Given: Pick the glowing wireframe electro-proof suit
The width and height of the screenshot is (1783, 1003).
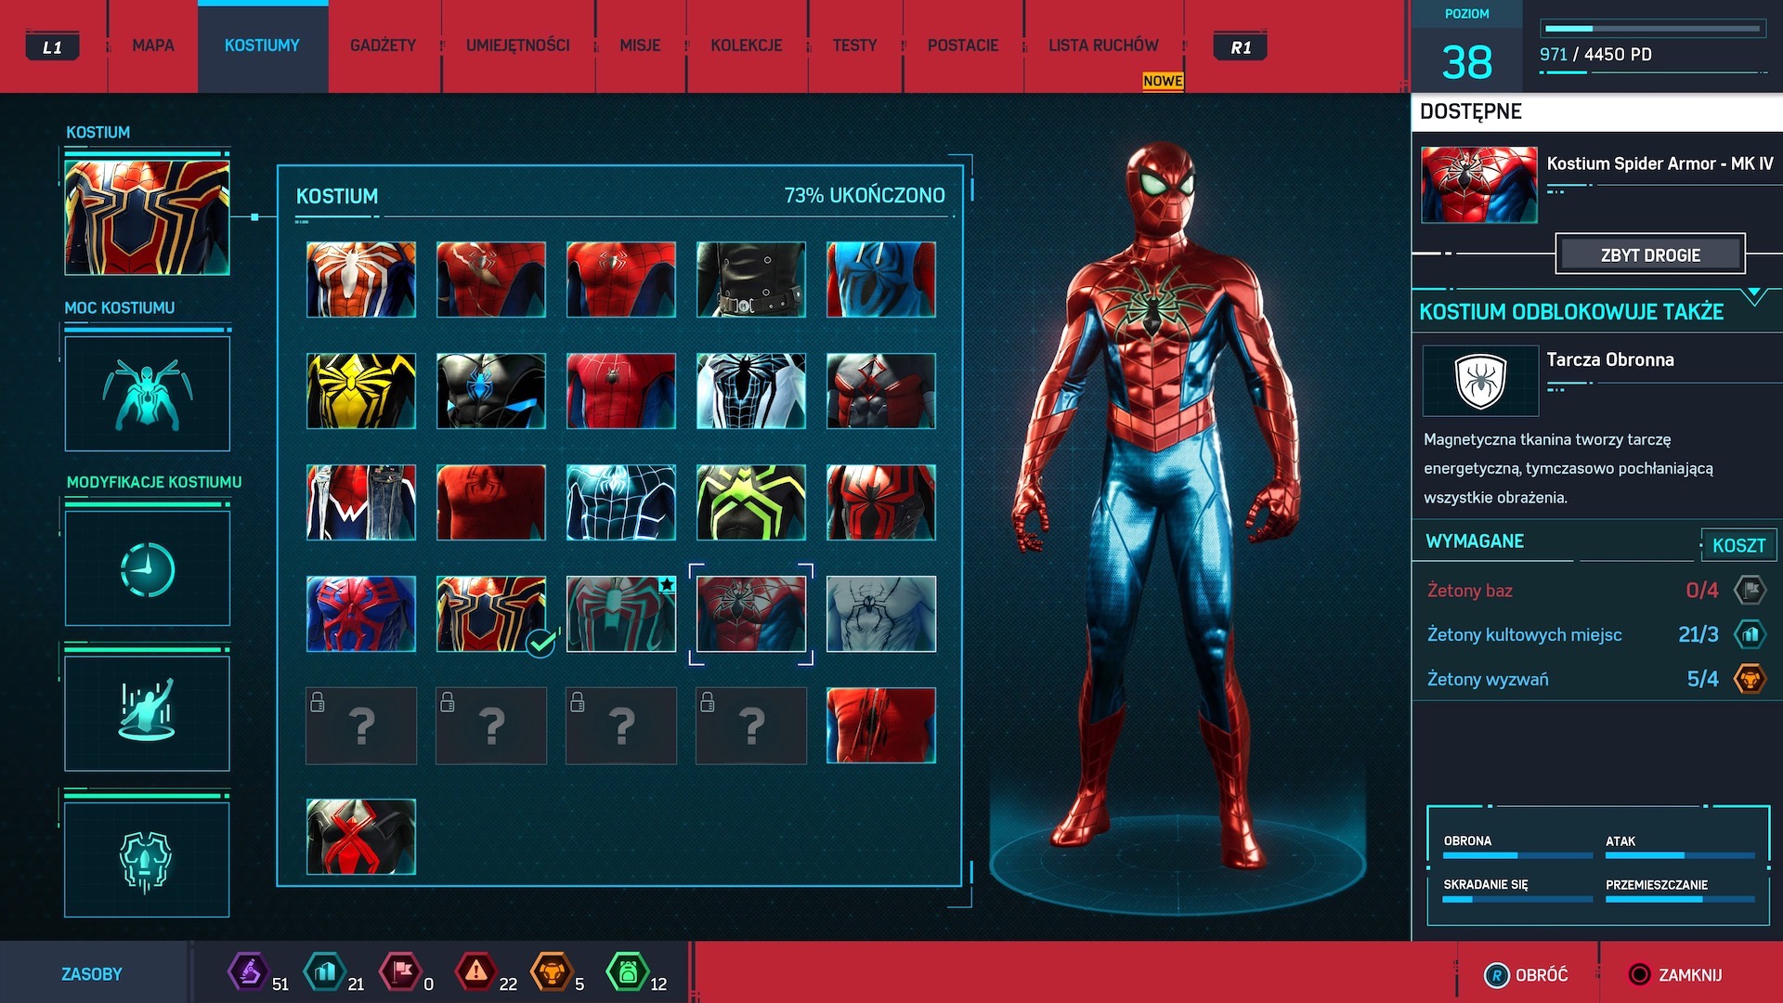Looking at the screenshot, I should [x=621, y=502].
